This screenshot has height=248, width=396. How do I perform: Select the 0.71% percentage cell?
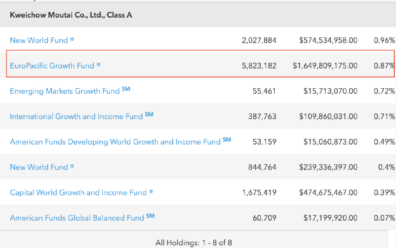[x=385, y=116]
